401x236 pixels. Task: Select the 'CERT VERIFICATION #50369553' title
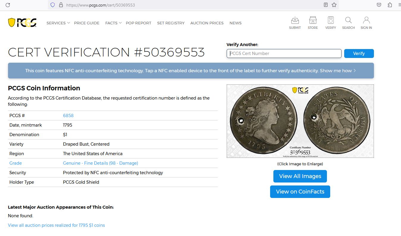[106, 52]
